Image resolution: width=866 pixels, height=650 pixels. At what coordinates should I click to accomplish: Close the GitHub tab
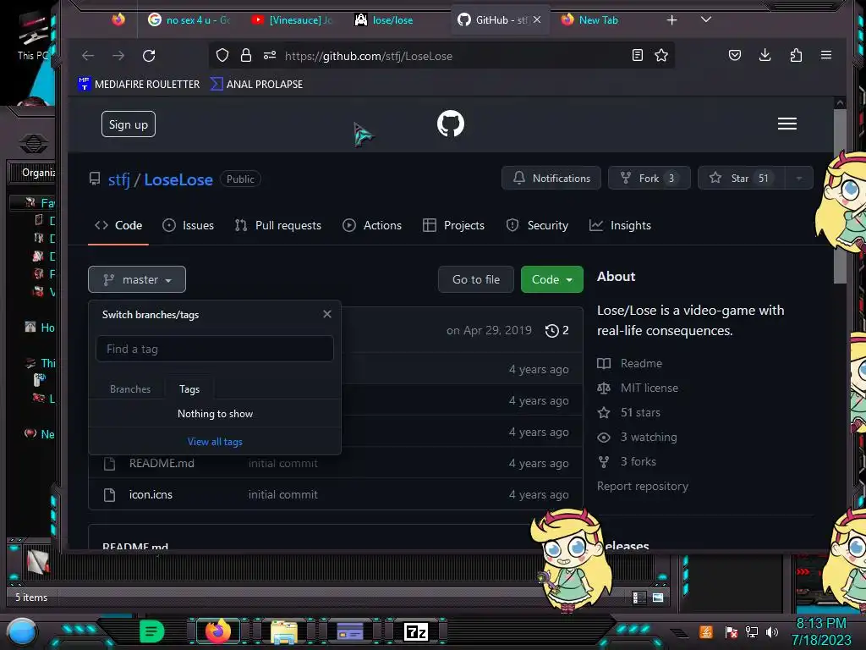click(x=537, y=19)
